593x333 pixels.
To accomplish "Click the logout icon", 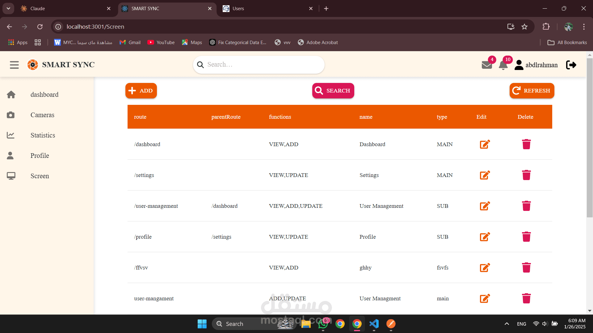I will tap(571, 65).
